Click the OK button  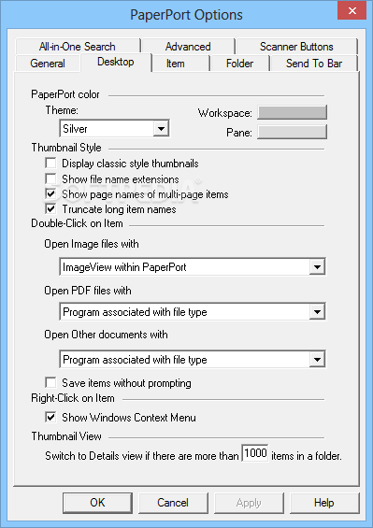point(97,503)
